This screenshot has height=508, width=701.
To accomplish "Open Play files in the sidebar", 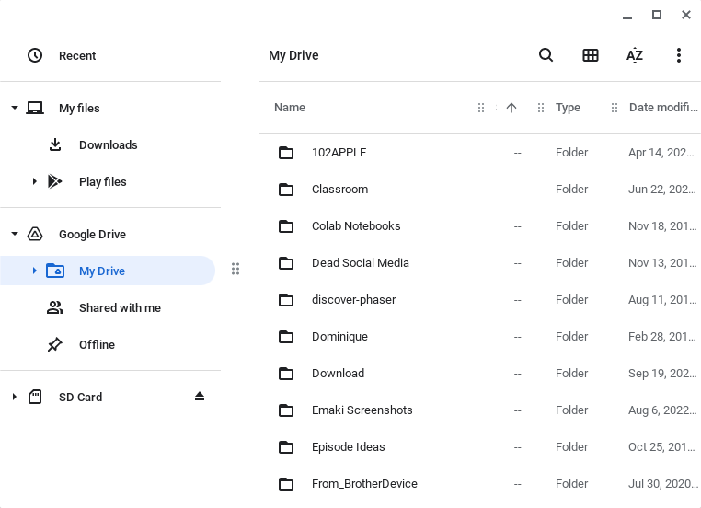I will [x=103, y=181].
